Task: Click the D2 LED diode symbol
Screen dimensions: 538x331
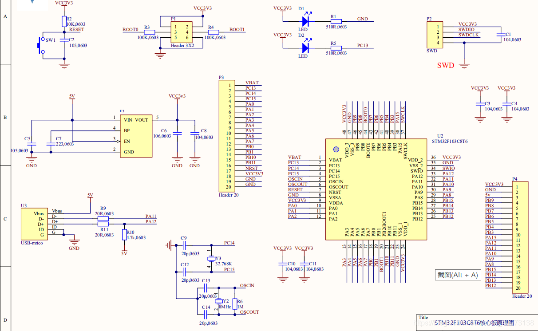Action: 305,47
